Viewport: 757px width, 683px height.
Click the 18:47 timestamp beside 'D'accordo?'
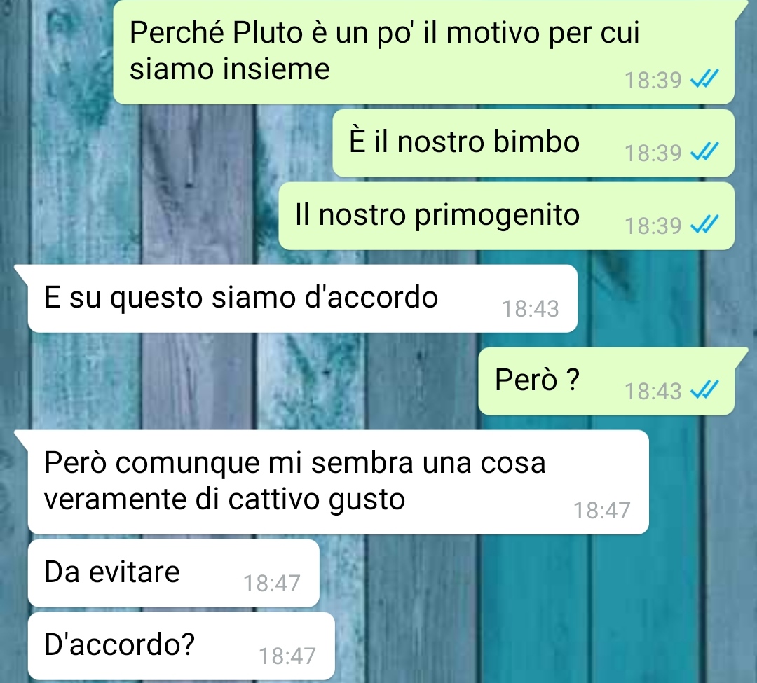click(x=287, y=656)
